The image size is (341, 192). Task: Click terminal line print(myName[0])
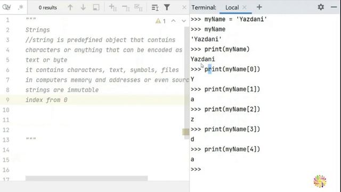[x=225, y=69]
